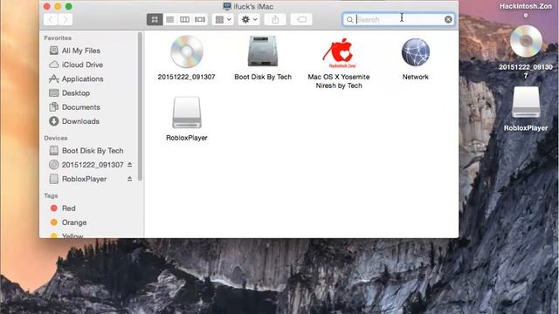This screenshot has height=314, width=559.
Task: Click the Favorites sidebar heading
Action: click(x=58, y=38)
